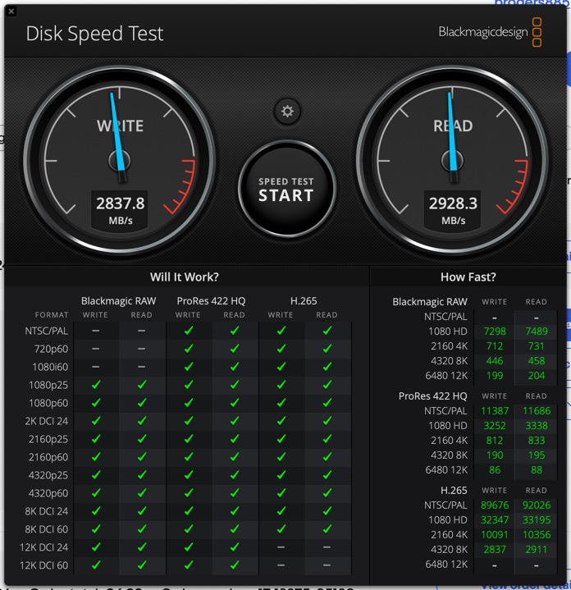
Task: Click H.265 1080 HD write value 32347
Action: click(495, 520)
